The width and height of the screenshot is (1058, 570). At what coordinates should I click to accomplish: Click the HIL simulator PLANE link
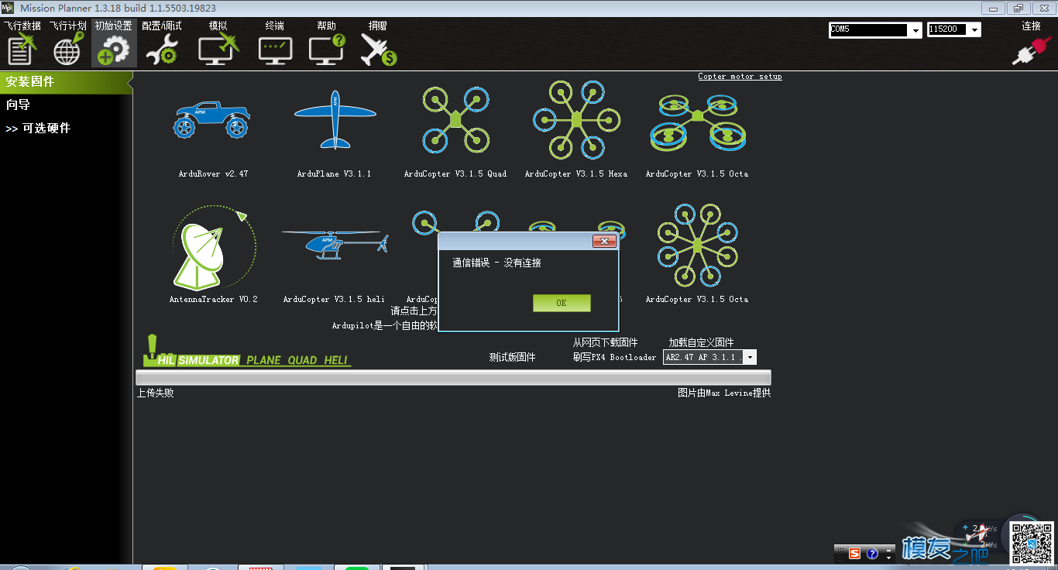(x=264, y=360)
